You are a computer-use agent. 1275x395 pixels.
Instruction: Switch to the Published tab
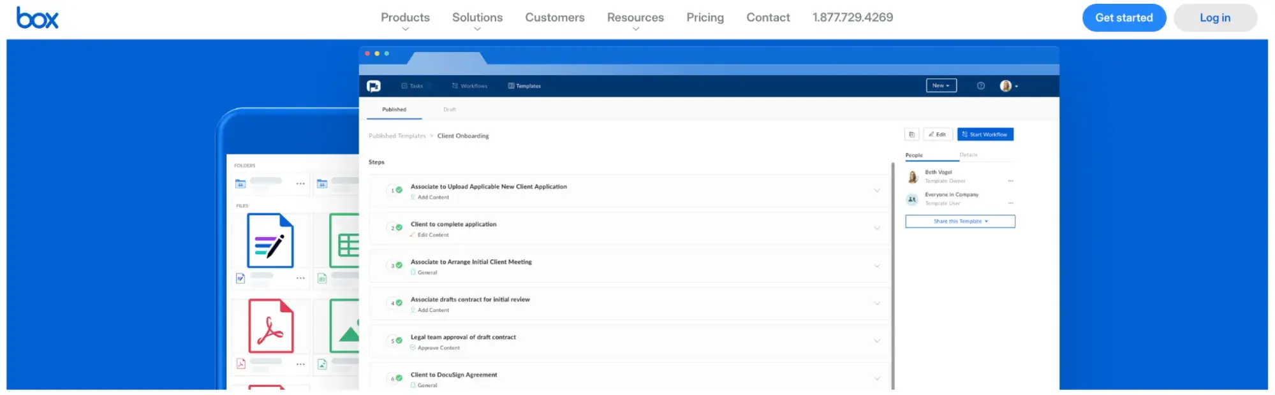tap(394, 110)
